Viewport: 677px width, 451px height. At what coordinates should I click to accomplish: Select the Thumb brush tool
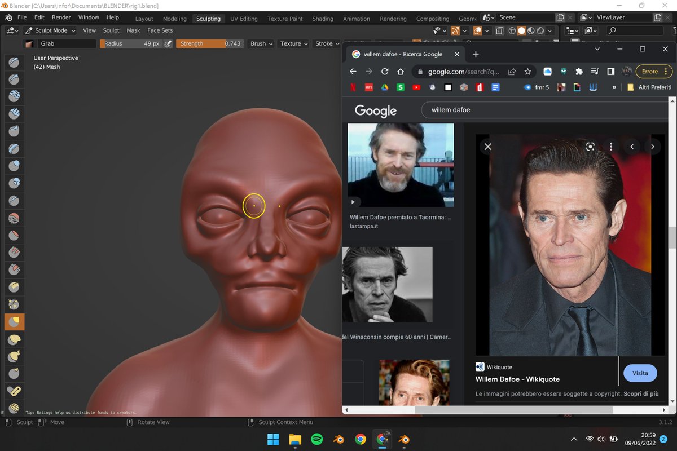tap(14, 374)
